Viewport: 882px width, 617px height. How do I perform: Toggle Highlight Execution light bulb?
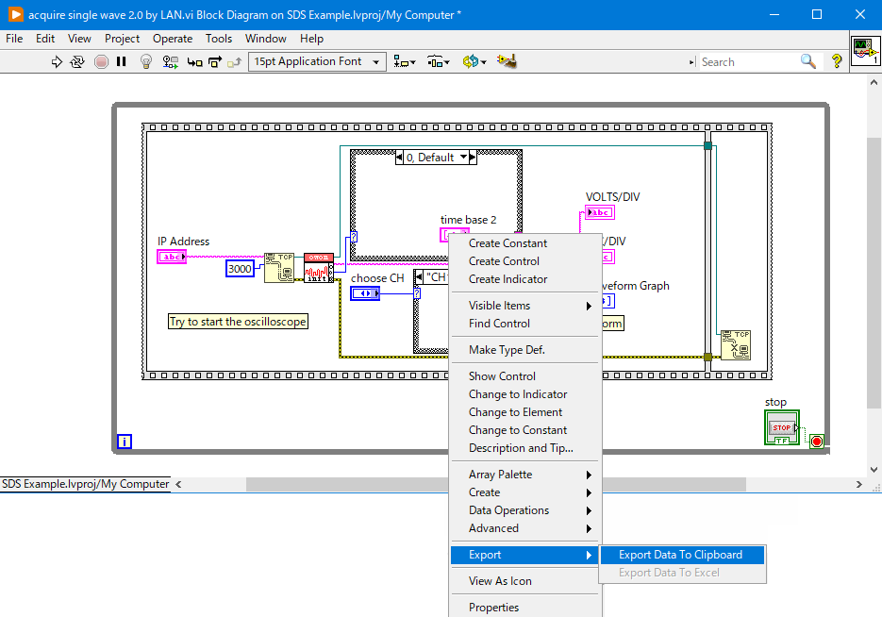coord(145,62)
